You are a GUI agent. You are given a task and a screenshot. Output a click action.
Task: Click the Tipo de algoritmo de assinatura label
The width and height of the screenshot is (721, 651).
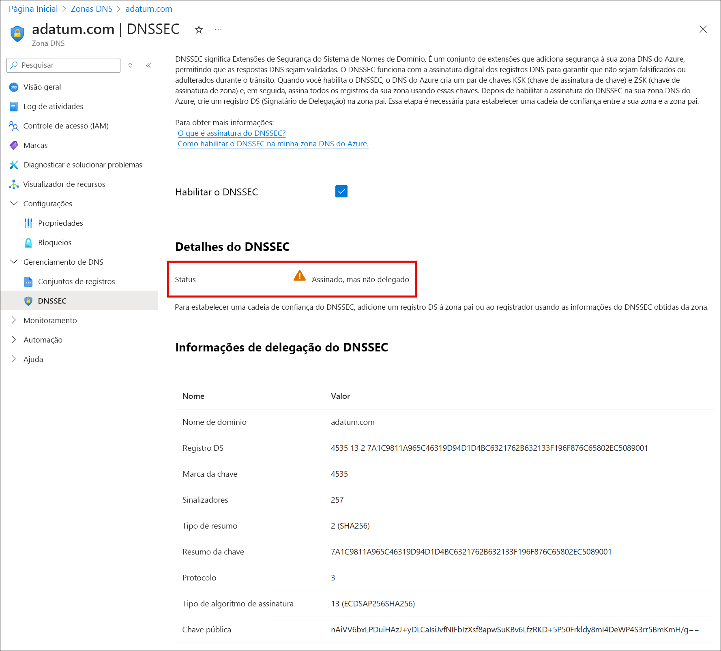click(x=238, y=604)
